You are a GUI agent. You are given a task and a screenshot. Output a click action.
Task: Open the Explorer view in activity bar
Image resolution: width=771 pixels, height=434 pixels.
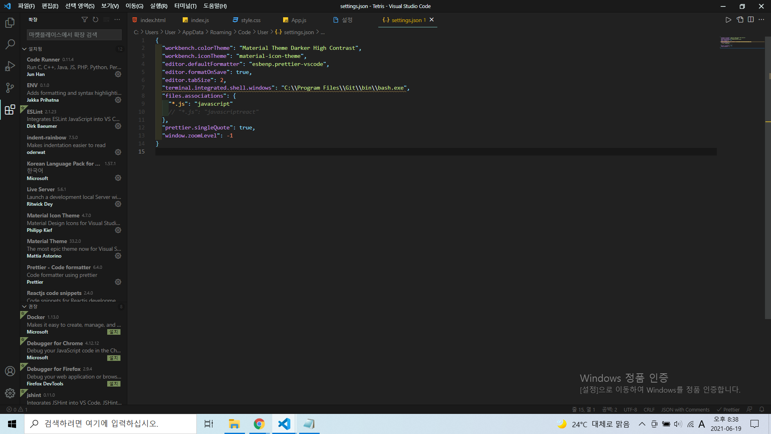10,23
